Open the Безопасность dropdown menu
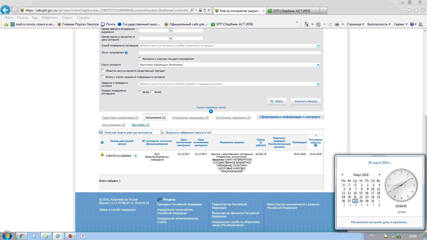 tap(379, 24)
